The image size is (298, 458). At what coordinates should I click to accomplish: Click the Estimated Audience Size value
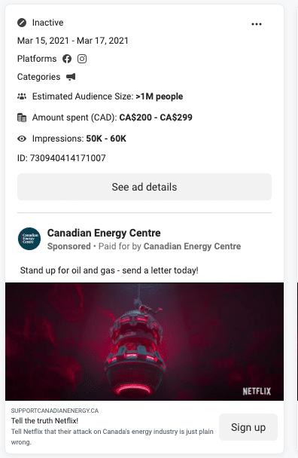[160, 96]
